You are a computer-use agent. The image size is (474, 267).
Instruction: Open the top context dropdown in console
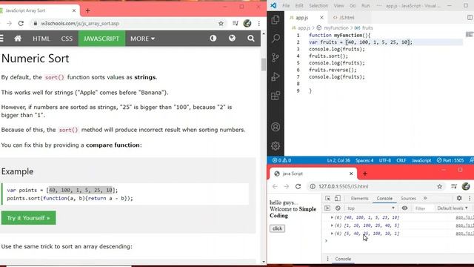(370, 208)
